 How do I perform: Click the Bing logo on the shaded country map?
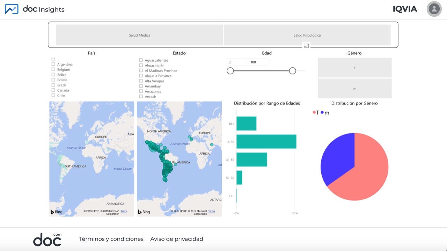coord(57,212)
